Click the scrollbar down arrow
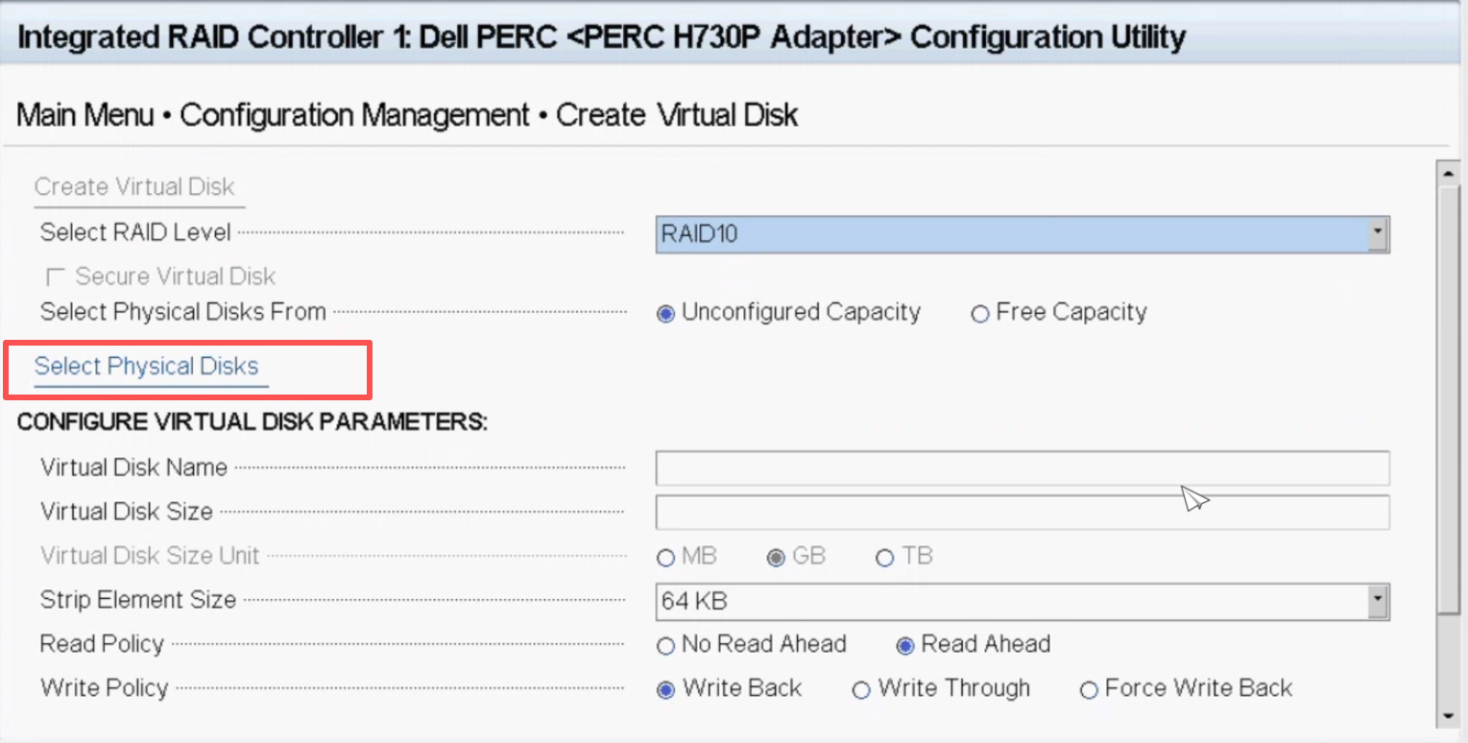 point(1448,716)
